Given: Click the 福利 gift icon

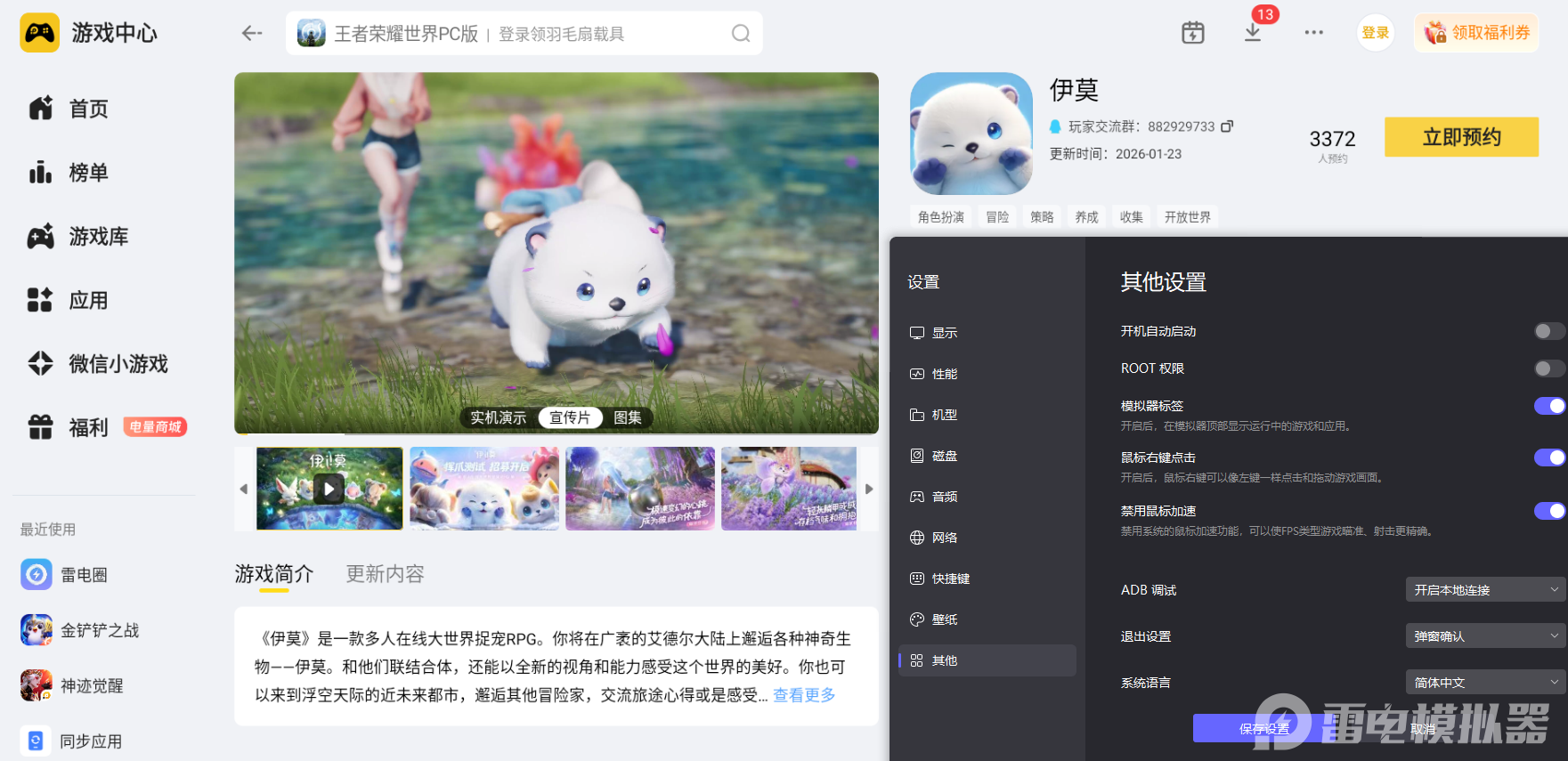Looking at the screenshot, I should tap(41, 427).
